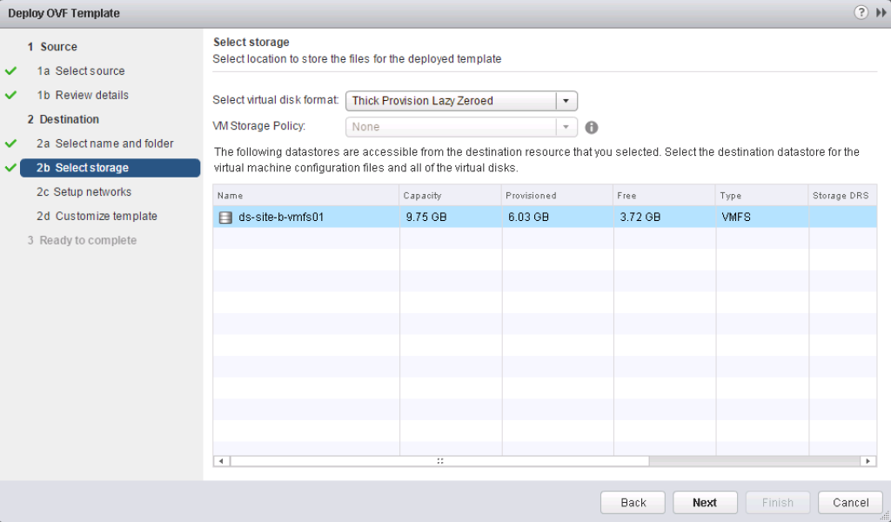Sort by the Storage DRS column header
Screen dimensions: 891x522
[x=842, y=196]
